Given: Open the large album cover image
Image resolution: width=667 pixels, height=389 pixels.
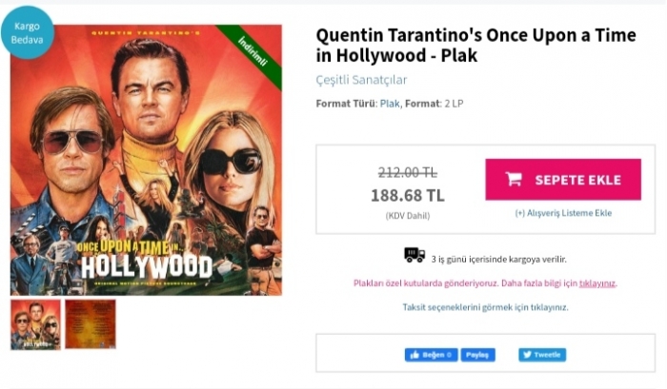Looking at the screenshot, I should click(146, 160).
